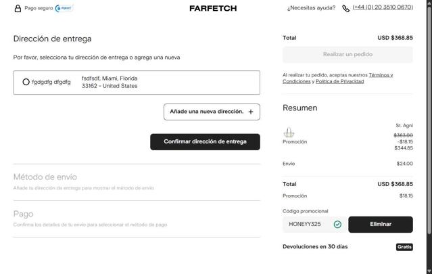Click the Gratis returns badge

[404, 247]
